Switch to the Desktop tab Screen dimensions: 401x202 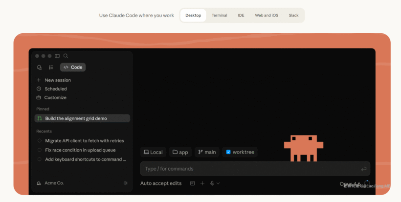click(193, 15)
